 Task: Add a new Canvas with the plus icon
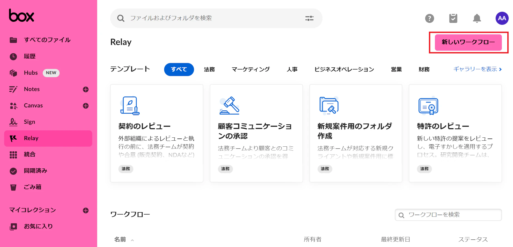[86, 106]
